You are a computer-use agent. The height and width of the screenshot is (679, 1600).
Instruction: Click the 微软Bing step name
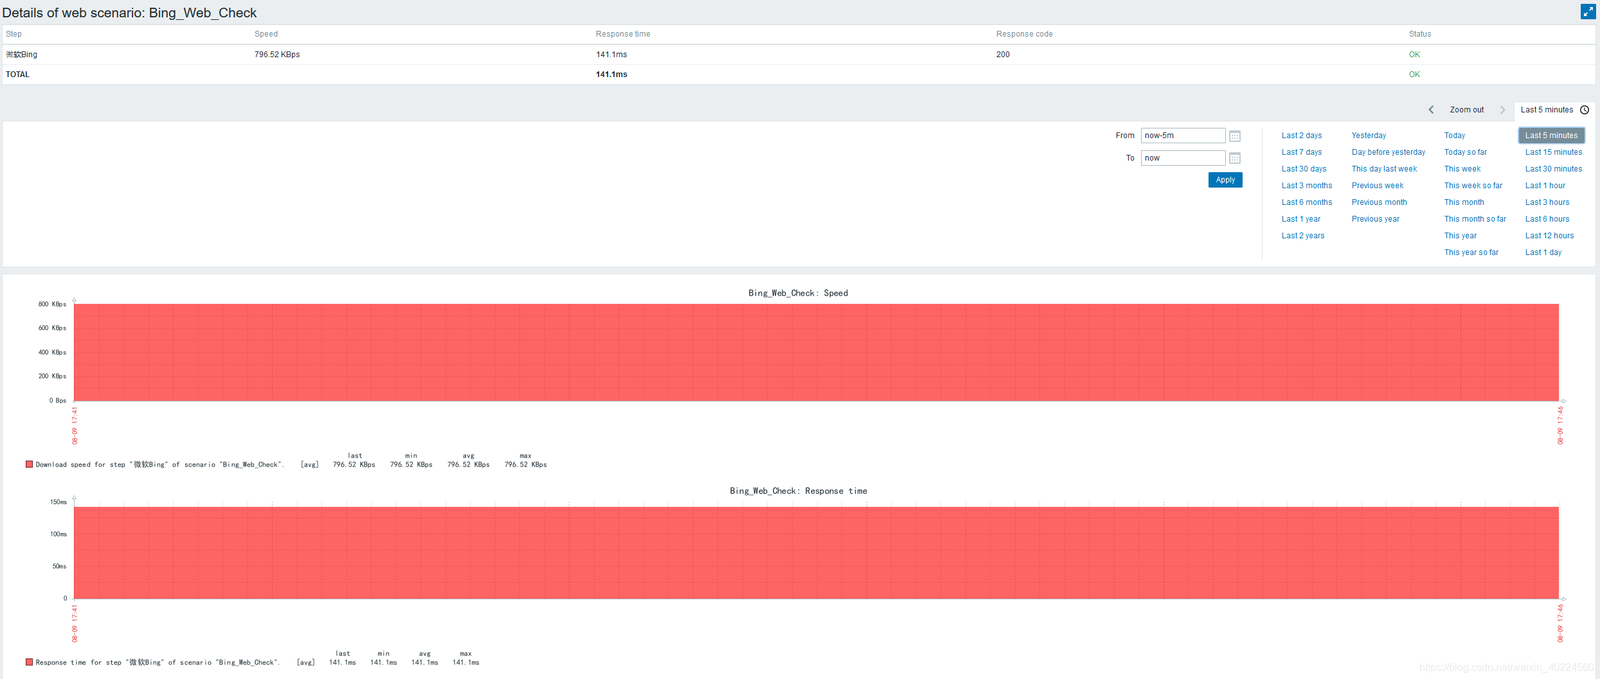coord(22,55)
